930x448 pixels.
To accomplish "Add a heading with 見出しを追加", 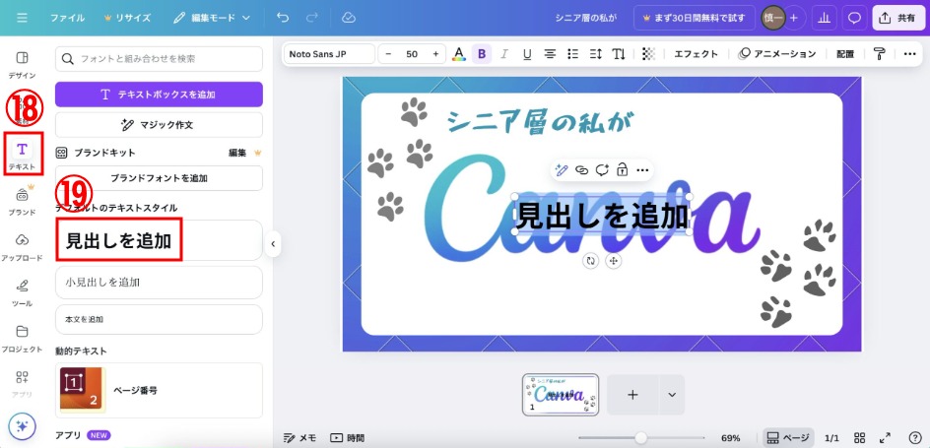I will pyautogui.click(x=159, y=240).
